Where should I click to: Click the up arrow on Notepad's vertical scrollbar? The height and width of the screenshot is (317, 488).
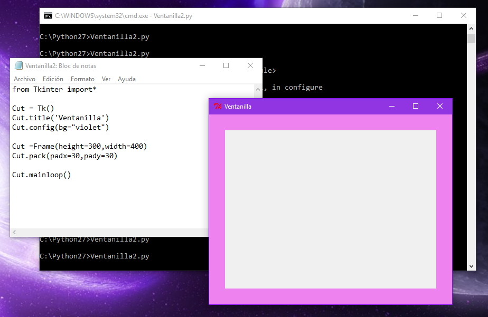(x=257, y=90)
